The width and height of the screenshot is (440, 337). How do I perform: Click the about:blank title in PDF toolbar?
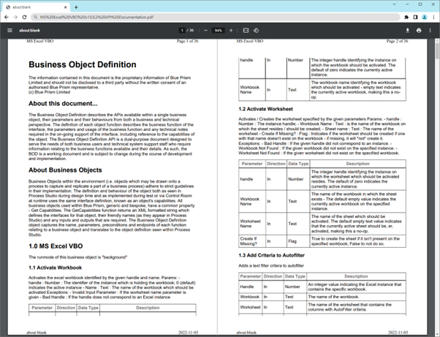coord(30,30)
